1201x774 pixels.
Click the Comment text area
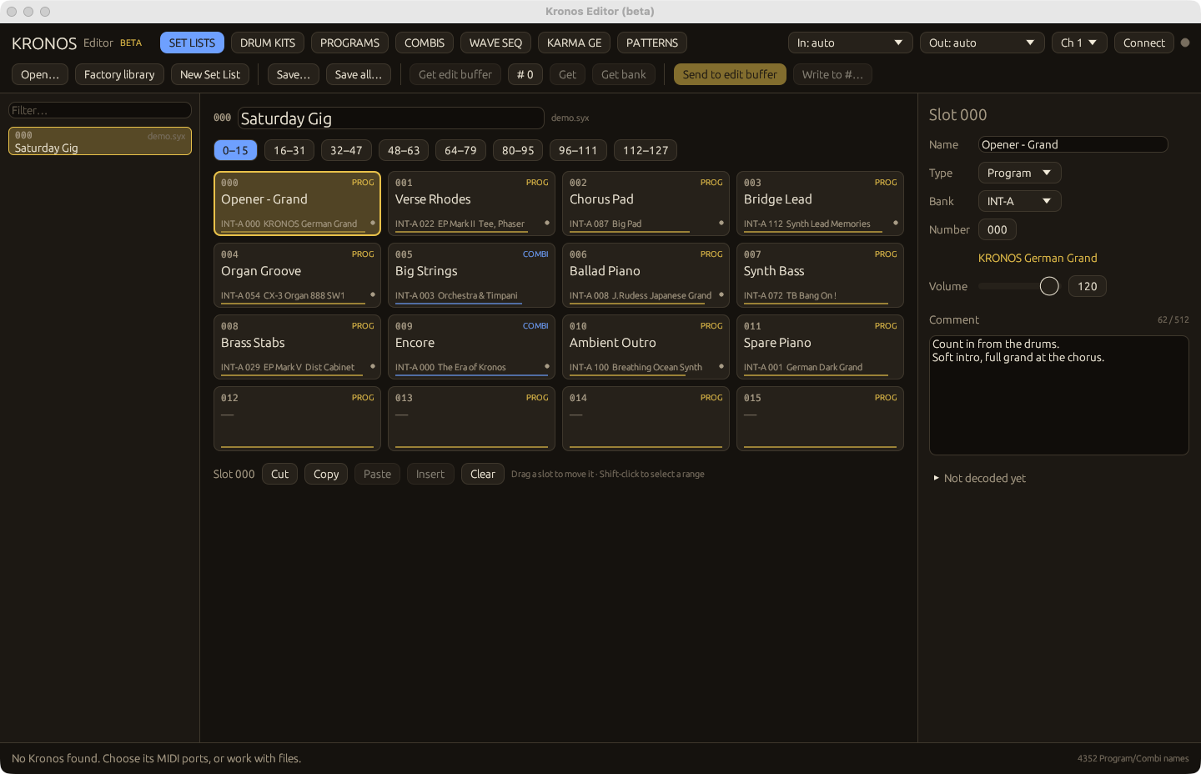coord(1059,395)
